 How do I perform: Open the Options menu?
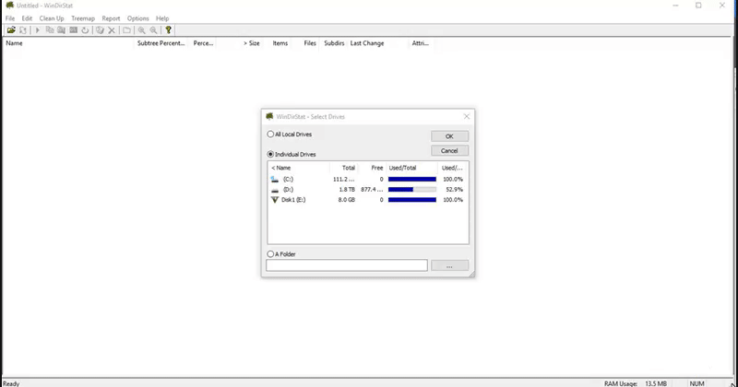pyautogui.click(x=137, y=18)
